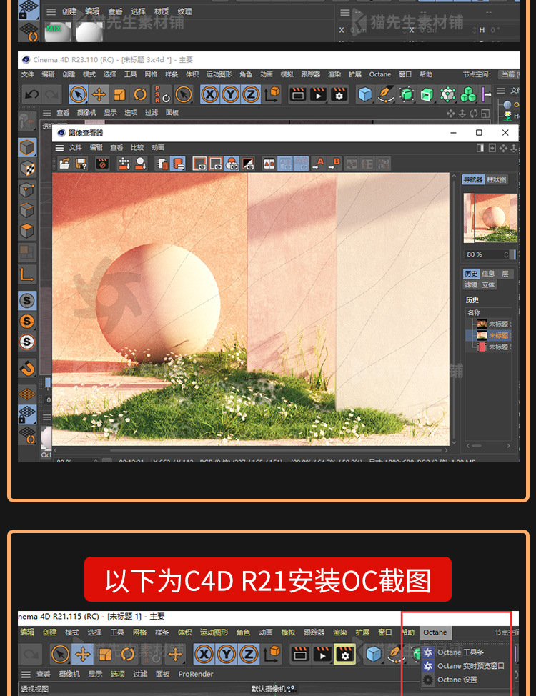
Task: Select the Scale tool in the R23 toolbar
Action: tap(119, 94)
